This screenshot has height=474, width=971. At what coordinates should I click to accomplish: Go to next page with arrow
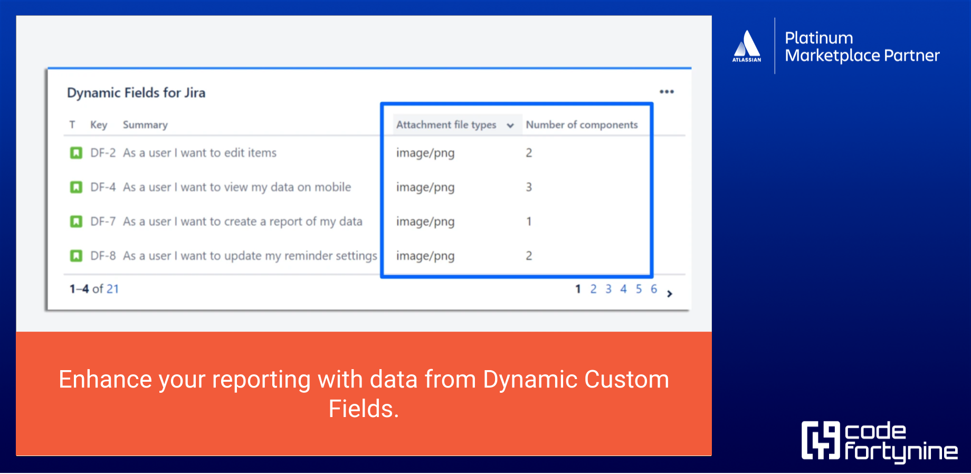670,294
